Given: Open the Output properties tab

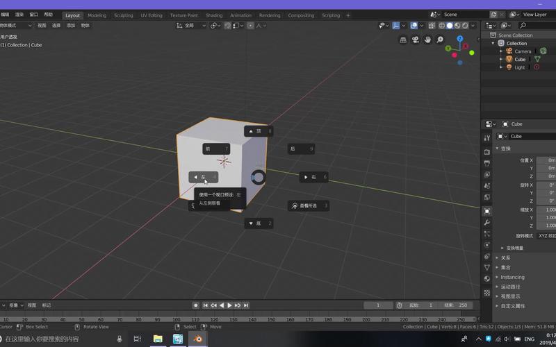Looking at the screenshot, I should (x=487, y=163).
